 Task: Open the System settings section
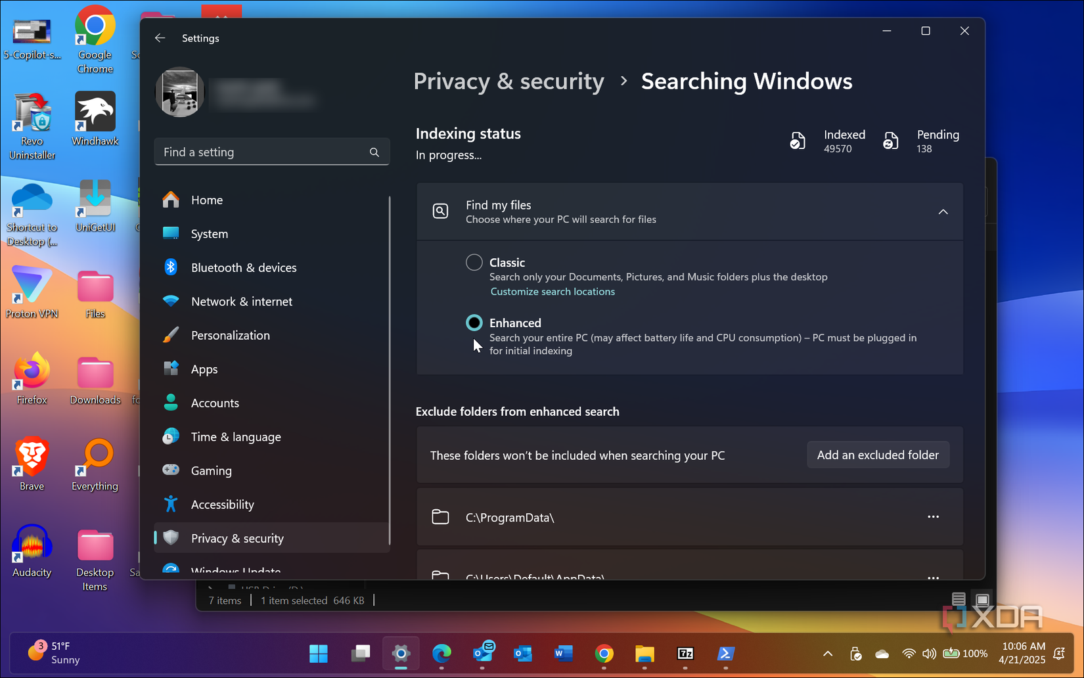coord(209,233)
